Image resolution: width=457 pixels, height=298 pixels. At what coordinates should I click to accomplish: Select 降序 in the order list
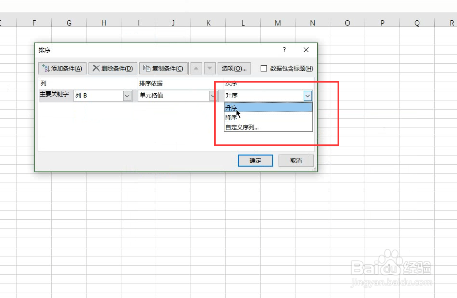click(268, 117)
